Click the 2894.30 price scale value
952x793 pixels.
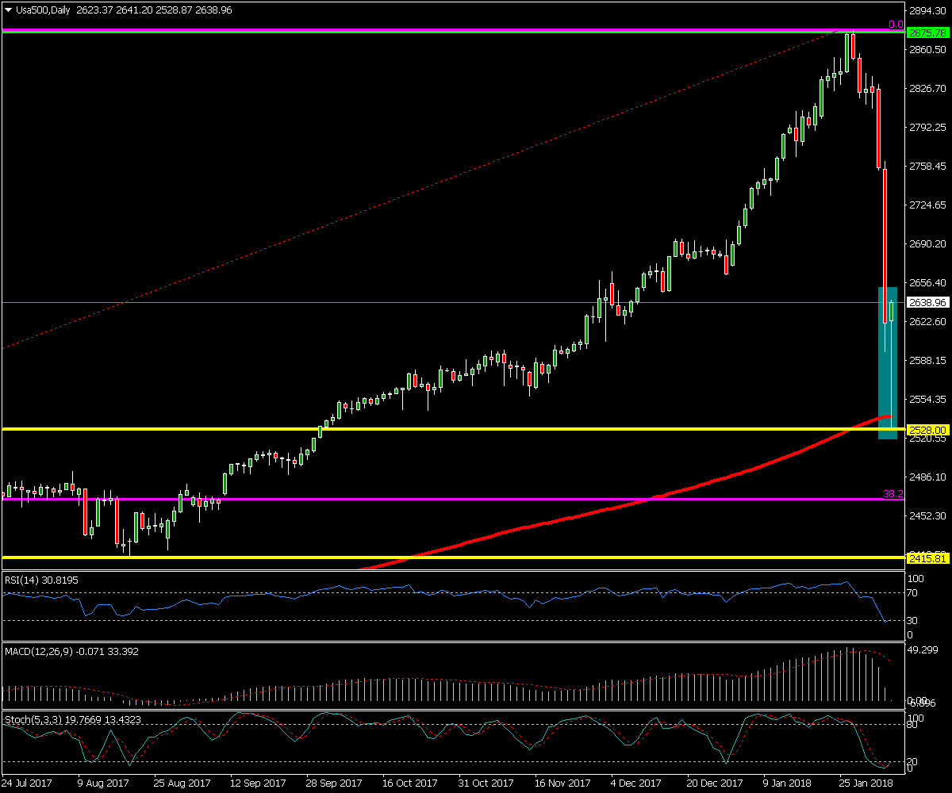(x=927, y=10)
